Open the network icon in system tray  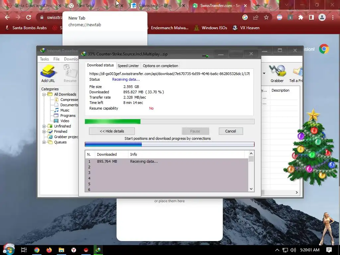click(285, 250)
